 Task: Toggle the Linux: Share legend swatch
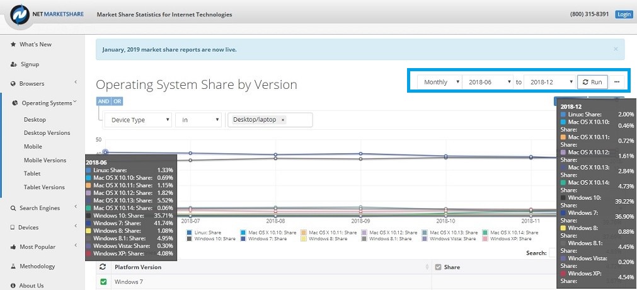click(x=189, y=233)
